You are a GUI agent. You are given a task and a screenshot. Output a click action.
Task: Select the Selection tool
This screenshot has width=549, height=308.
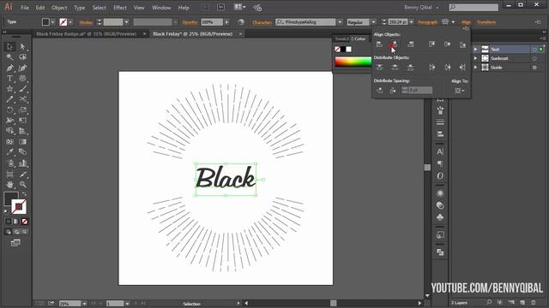9,46
